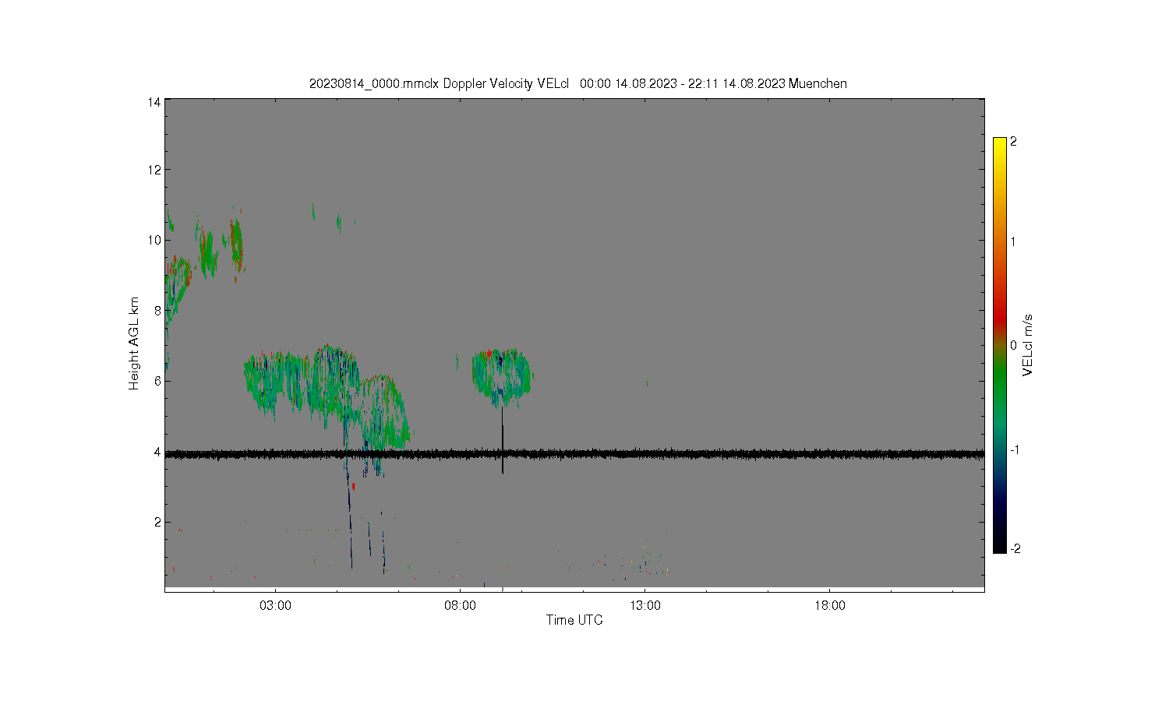Click the colorbar value label -2

(1015, 549)
